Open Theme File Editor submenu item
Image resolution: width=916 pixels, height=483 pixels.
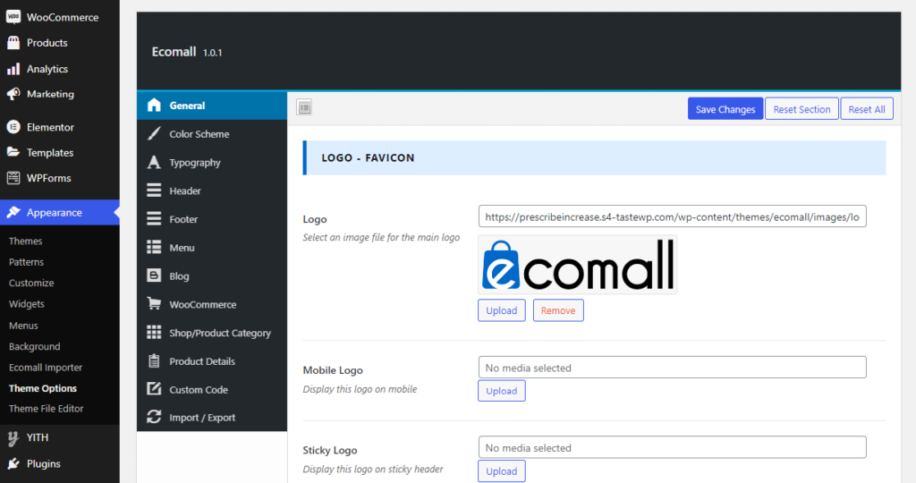point(47,409)
